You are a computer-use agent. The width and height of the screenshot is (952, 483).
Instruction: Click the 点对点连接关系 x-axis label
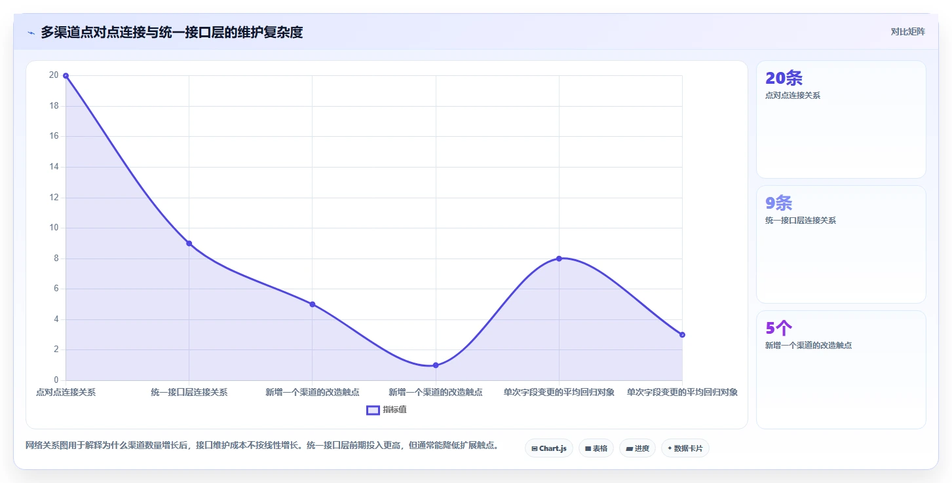point(66,392)
